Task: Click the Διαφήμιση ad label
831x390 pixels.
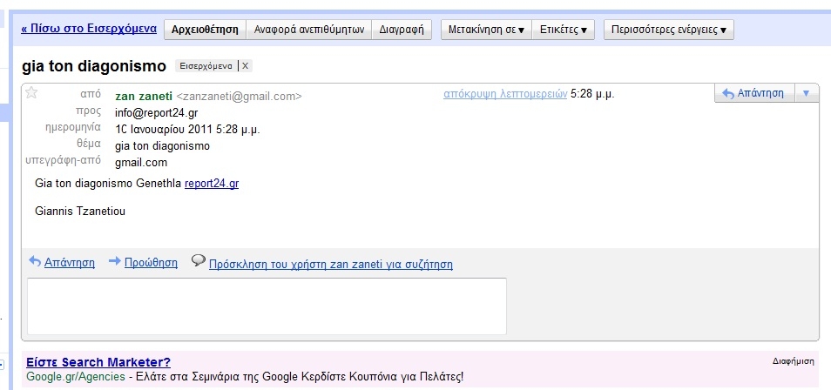Action: [793, 361]
